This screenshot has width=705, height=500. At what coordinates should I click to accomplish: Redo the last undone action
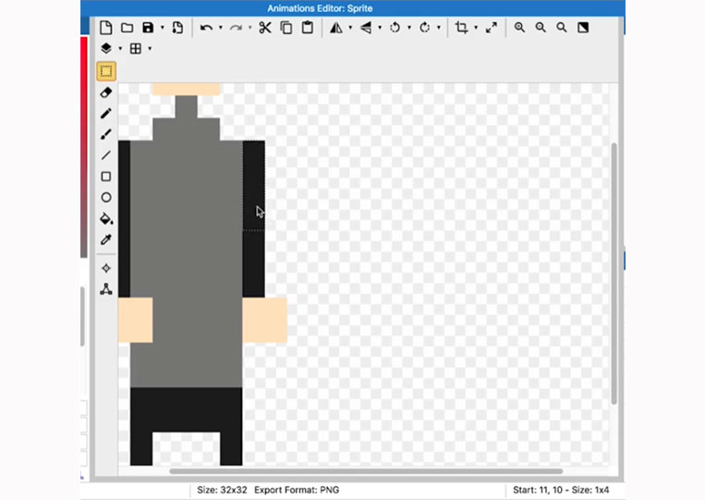[x=236, y=28]
